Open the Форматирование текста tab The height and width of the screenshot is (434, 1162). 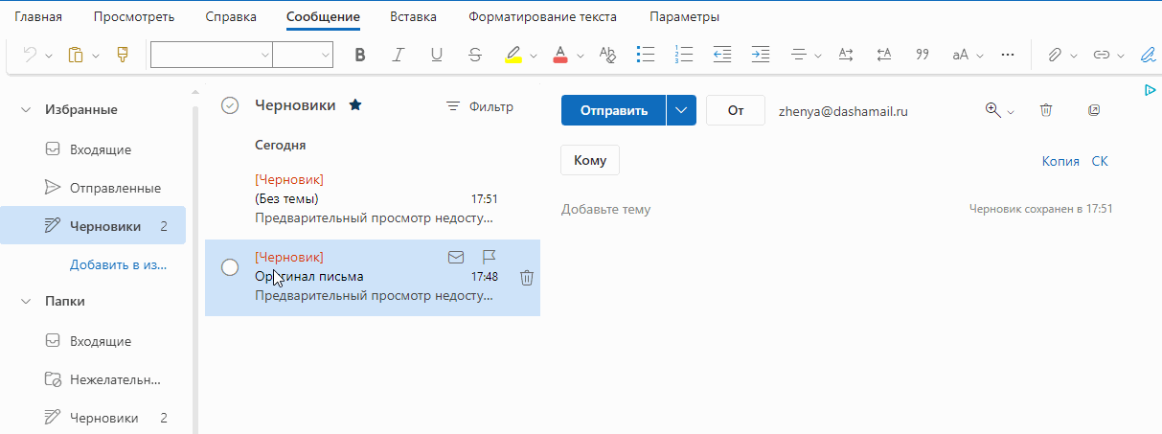[x=542, y=17]
